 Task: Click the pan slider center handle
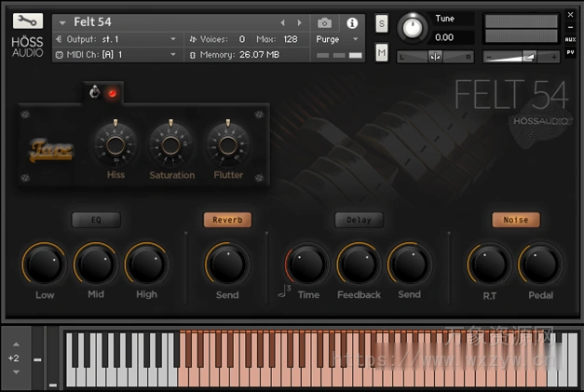[435, 57]
